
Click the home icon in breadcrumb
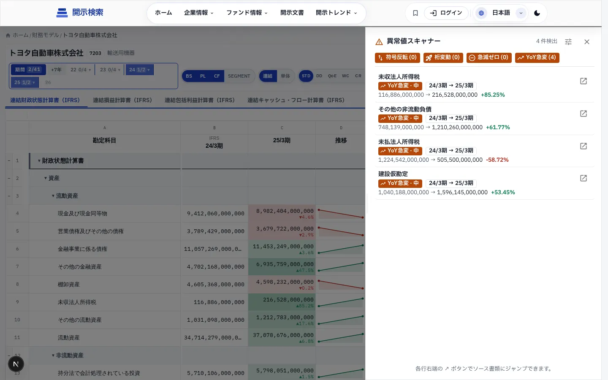click(x=8, y=35)
